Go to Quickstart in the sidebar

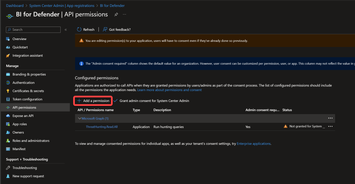coord(20,47)
